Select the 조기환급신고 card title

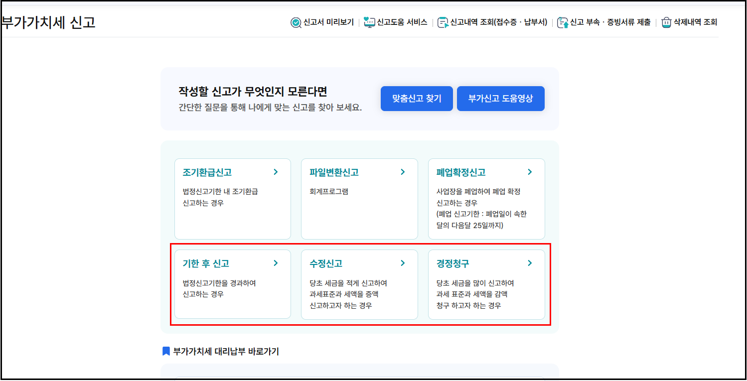207,173
